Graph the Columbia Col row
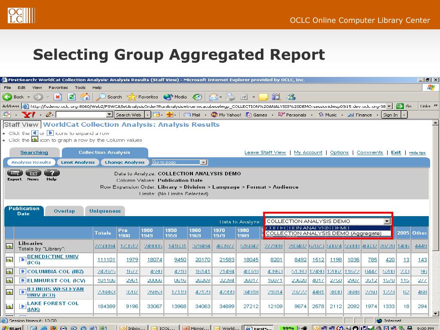Viewport: 440px width, 330px height. click(9, 272)
